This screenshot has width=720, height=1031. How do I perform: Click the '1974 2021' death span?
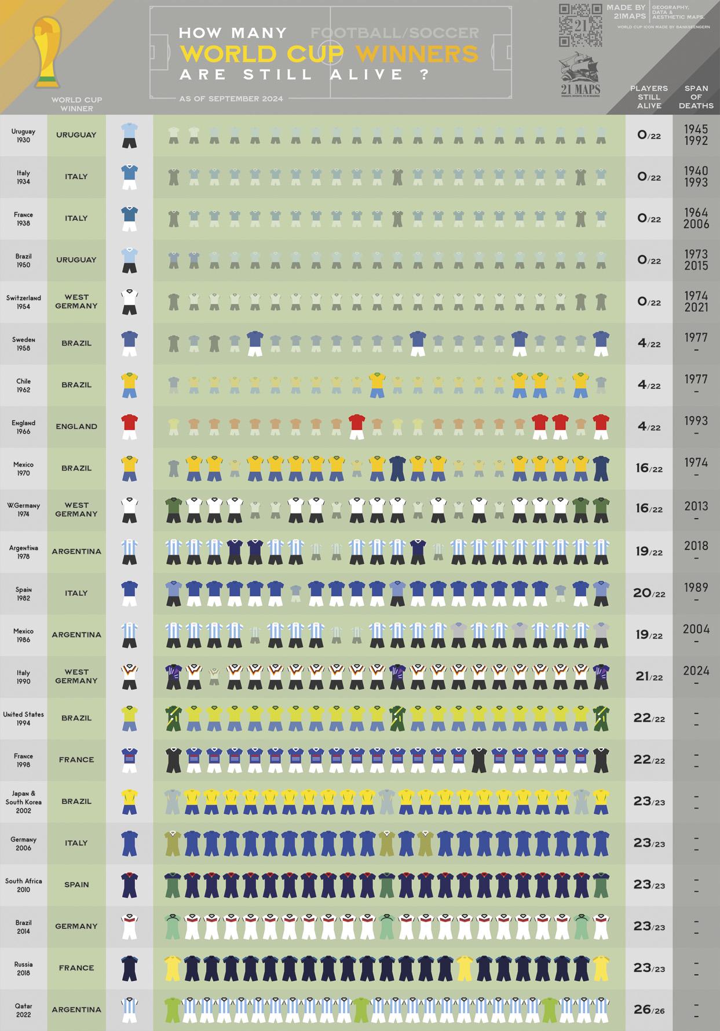(696, 302)
